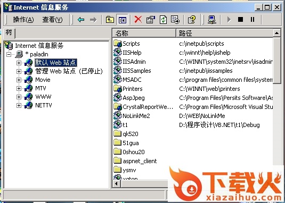Toggle the show/hide console tree icon

pos(123,19)
